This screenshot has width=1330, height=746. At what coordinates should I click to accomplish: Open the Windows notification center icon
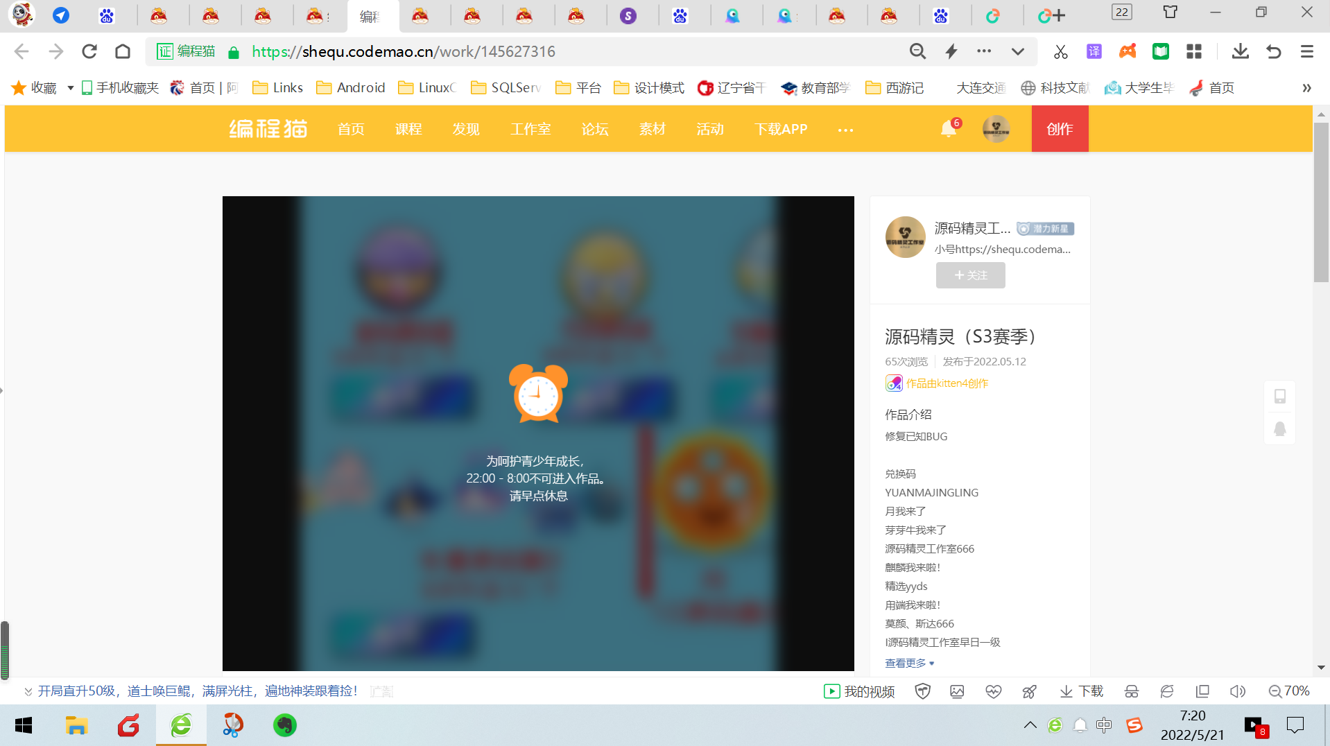tap(1295, 726)
